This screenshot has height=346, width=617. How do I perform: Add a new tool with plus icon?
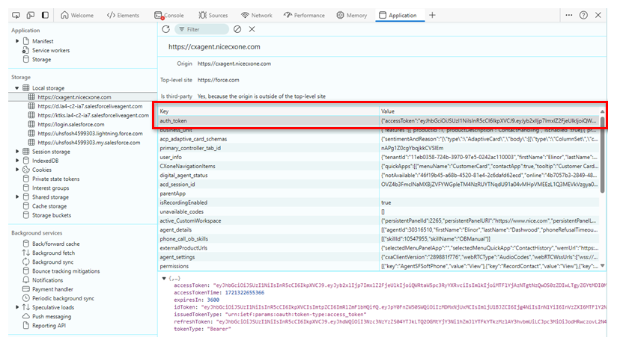432,15
